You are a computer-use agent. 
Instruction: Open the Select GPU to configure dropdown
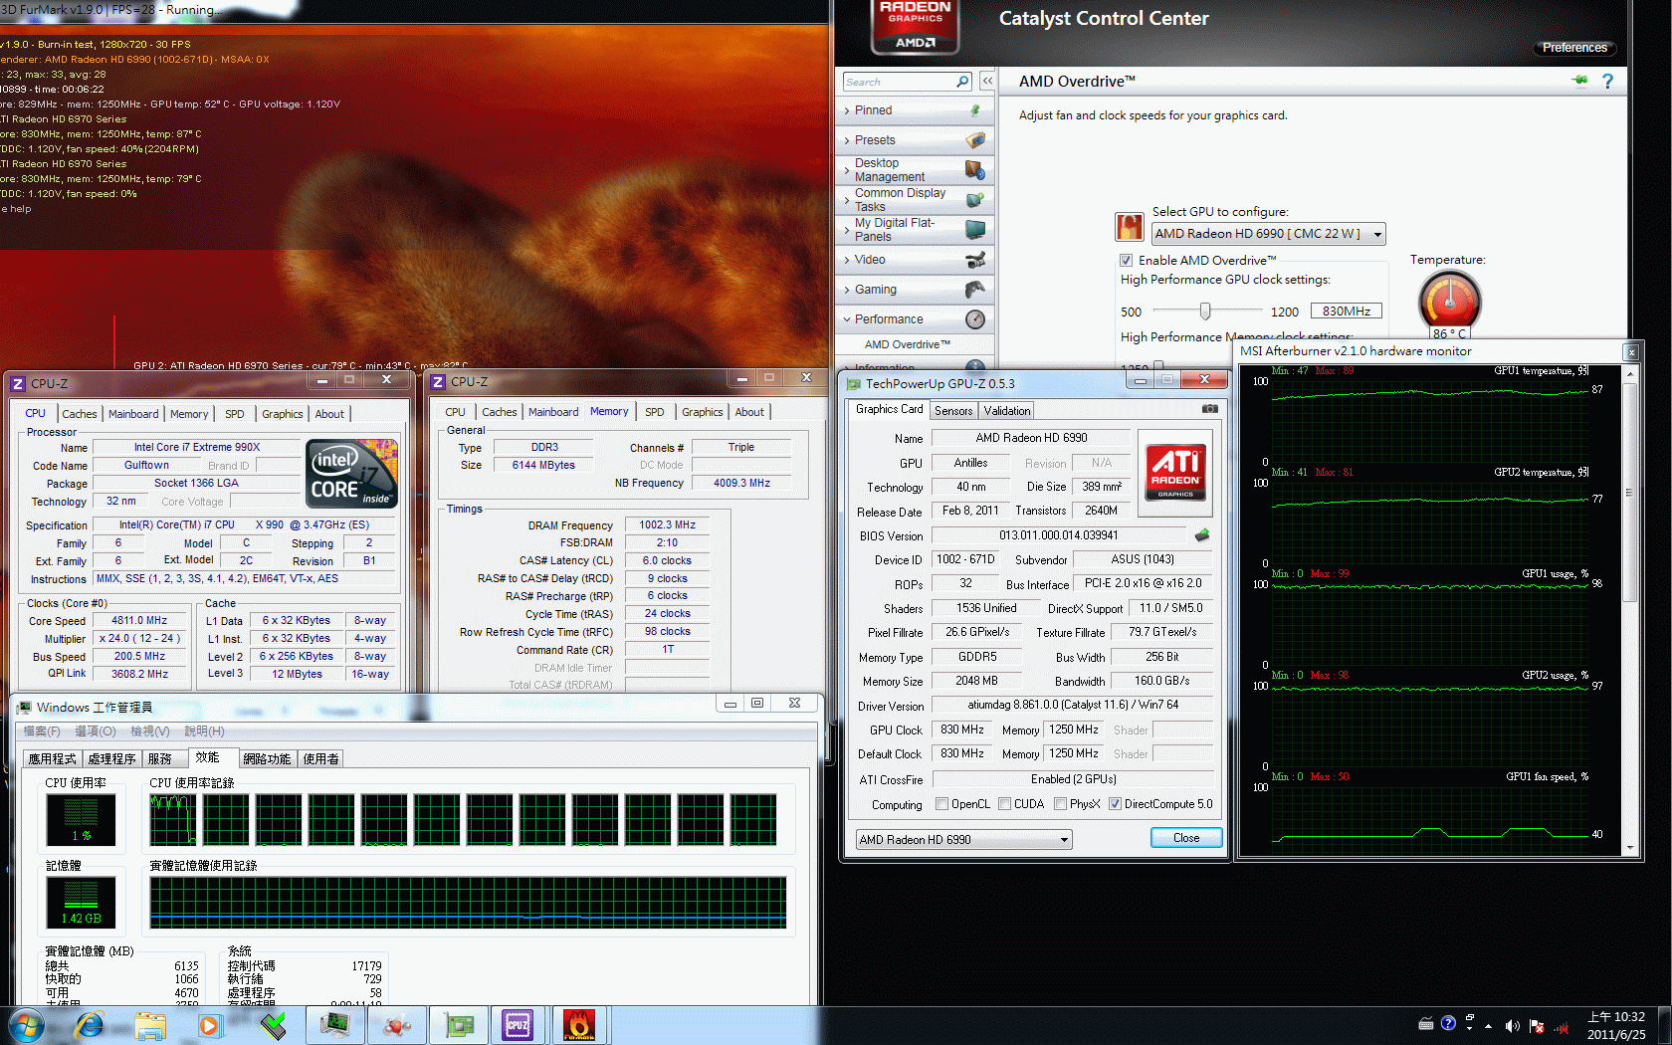point(1268,234)
